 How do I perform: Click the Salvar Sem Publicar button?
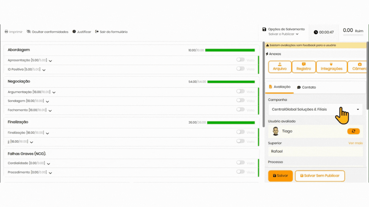pos(319,176)
